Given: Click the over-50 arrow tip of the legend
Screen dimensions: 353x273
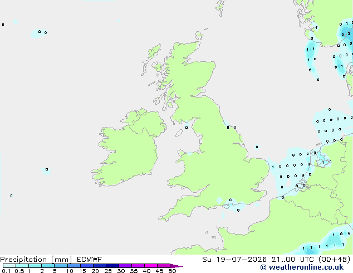Looking at the screenshot, I should point(176,266).
